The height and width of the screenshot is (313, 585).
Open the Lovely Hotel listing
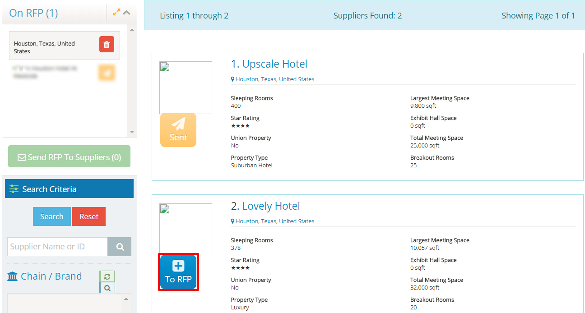tap(271, 206)
